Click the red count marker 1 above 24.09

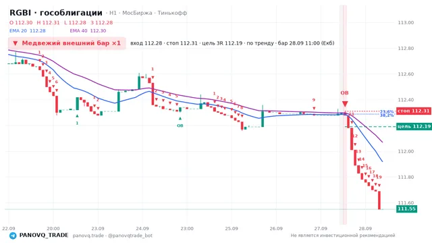[153, 69]
